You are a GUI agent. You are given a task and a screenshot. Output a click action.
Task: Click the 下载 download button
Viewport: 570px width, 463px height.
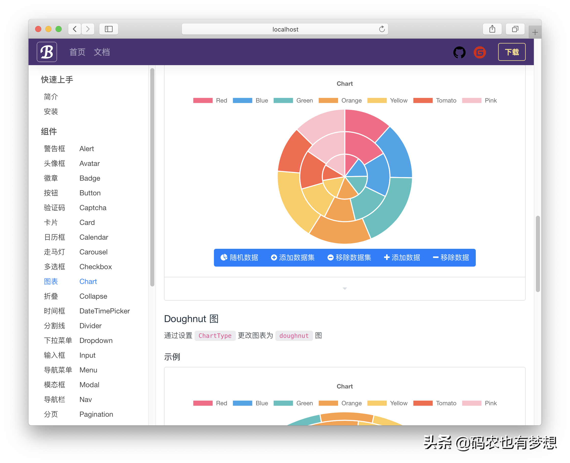point(511,52)
